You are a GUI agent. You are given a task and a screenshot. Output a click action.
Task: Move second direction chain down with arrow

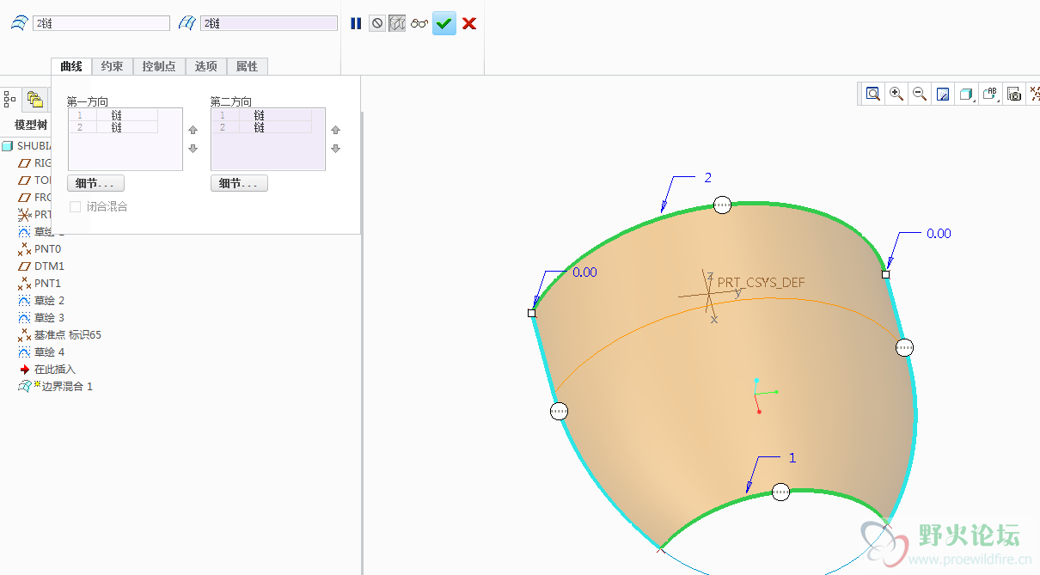click(x=336, y=149)
